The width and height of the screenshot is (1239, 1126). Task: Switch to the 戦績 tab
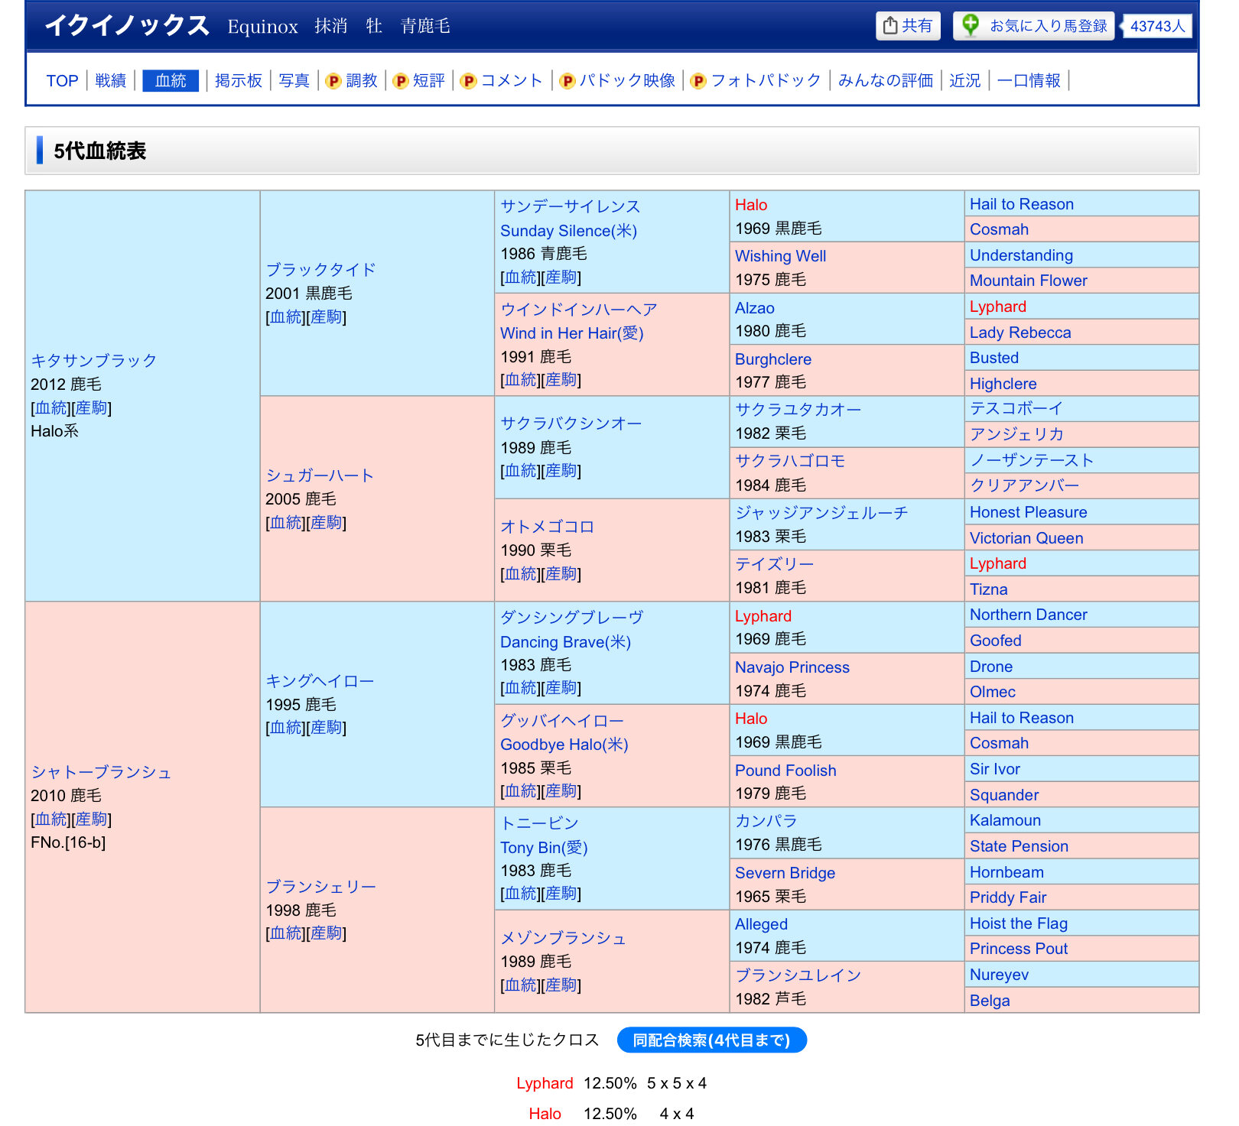point(110,81)
